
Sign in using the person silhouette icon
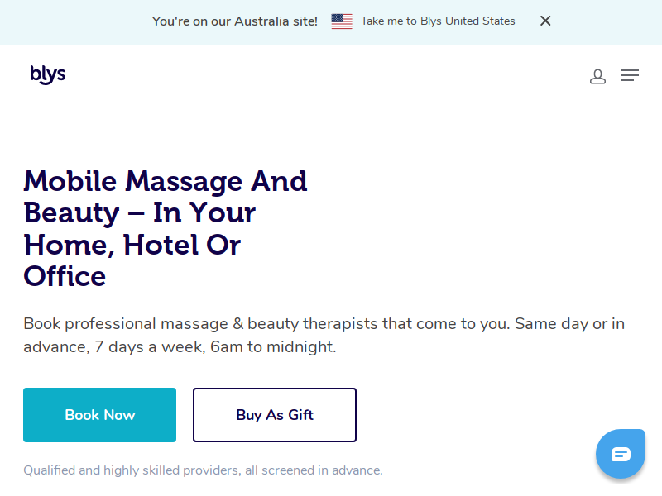pos(597,76)
